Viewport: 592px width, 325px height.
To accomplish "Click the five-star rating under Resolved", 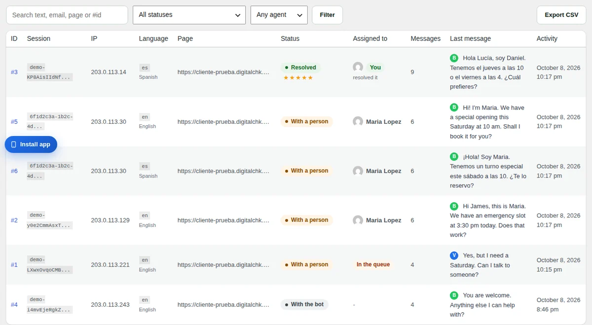I will [298, 77].
